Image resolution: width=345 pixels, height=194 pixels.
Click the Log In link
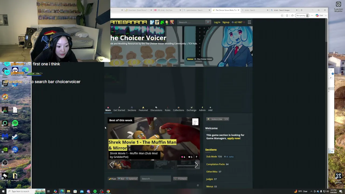click(217, 22)
